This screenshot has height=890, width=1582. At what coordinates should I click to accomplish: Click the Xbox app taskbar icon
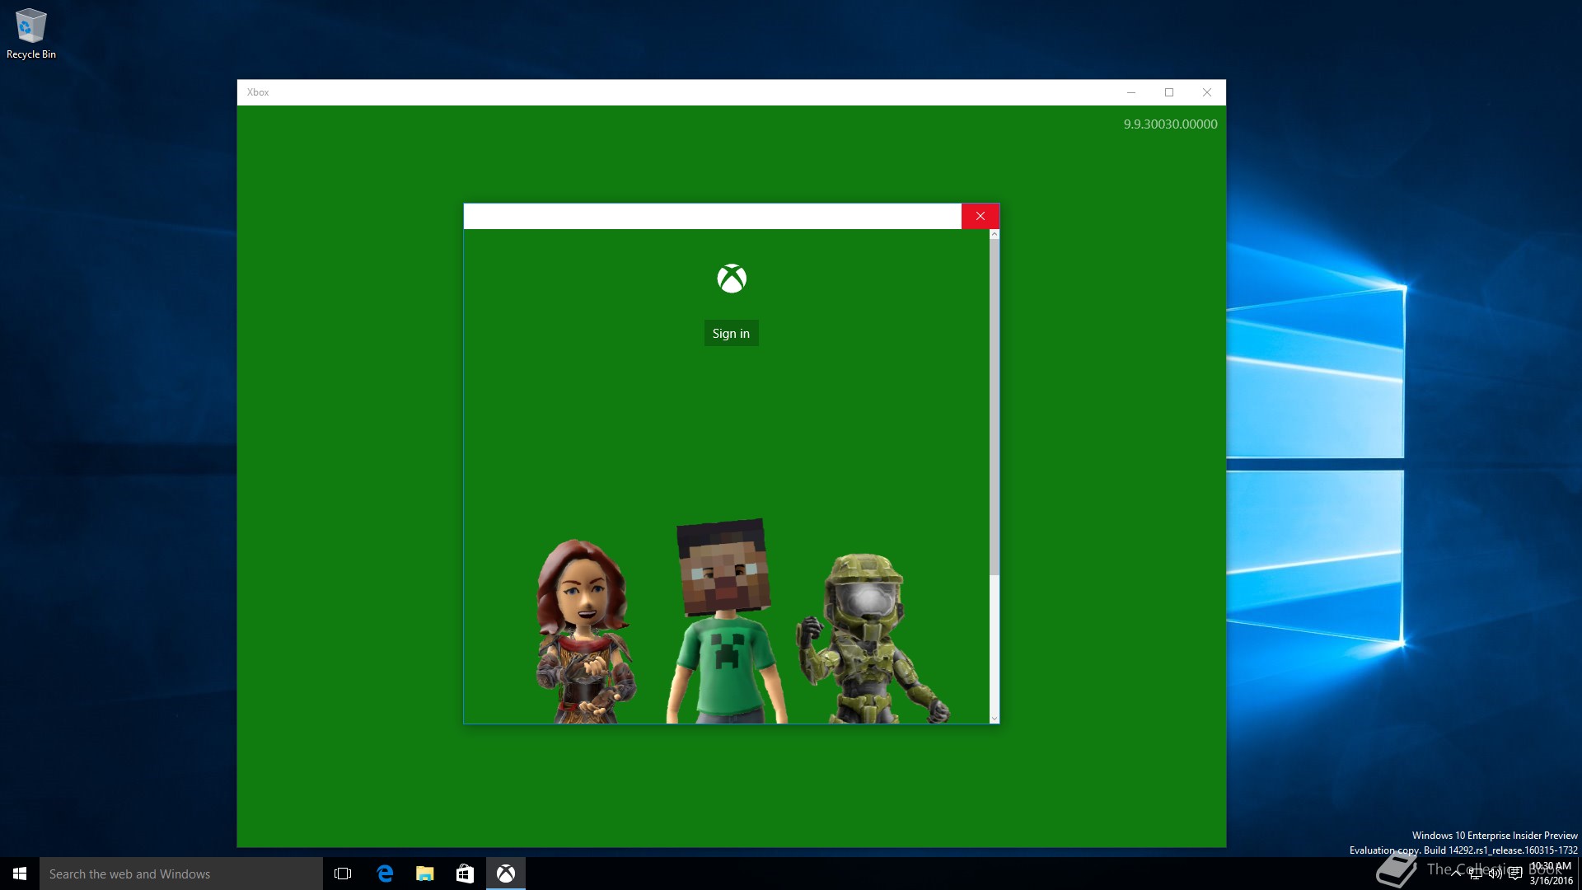pyautogui.click(x=505, y=874)
